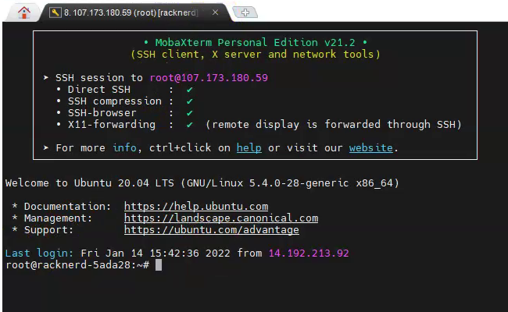The image size is (508, 312).
Task: Click the magenta root@107.173.180.59 session address
Action: 209,78
